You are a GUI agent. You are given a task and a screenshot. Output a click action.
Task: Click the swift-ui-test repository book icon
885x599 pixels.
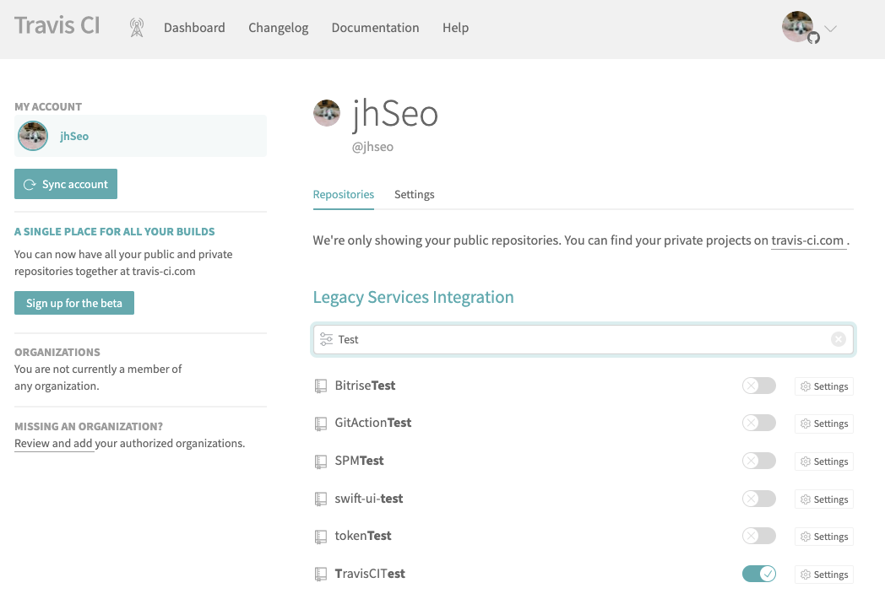pyautogui.click(x=321, y=499)
